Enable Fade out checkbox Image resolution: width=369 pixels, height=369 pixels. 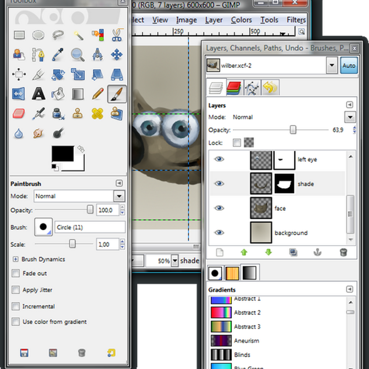point(16,274)
